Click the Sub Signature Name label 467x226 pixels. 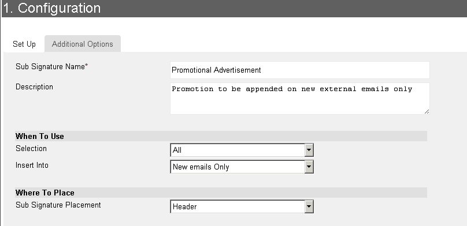50,67
